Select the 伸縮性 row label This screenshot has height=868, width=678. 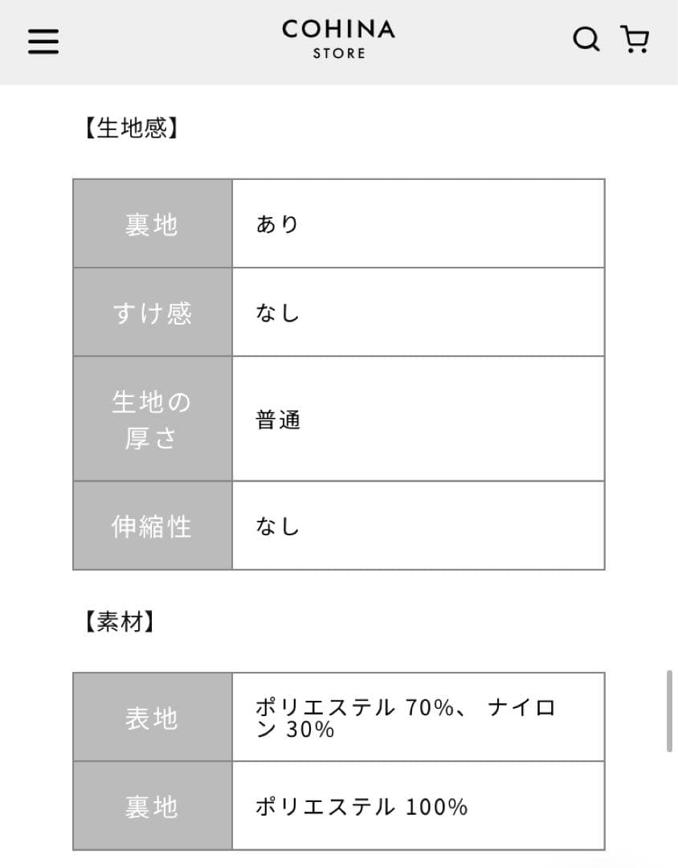pyautogui.click(x=152, y=526)
